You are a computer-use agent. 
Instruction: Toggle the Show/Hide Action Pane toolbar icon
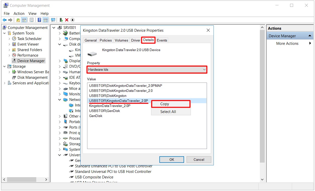coord(45,20)
